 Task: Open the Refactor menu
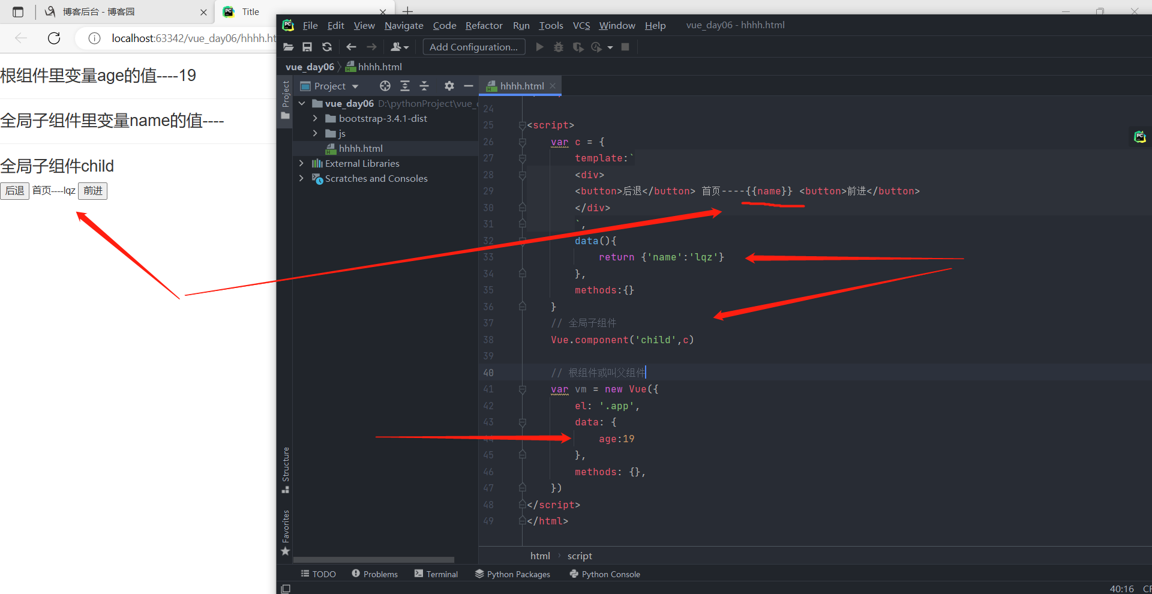(x=484, y=25)
